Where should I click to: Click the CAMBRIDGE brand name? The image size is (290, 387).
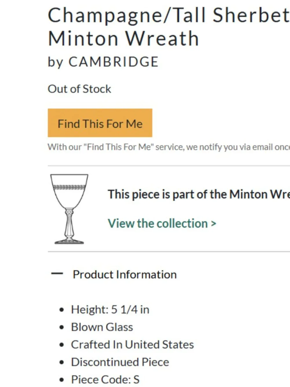coord(113,62)
